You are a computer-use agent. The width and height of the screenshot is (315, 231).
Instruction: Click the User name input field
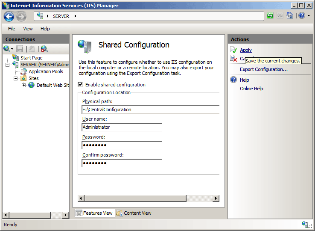(x=122, y=127)
